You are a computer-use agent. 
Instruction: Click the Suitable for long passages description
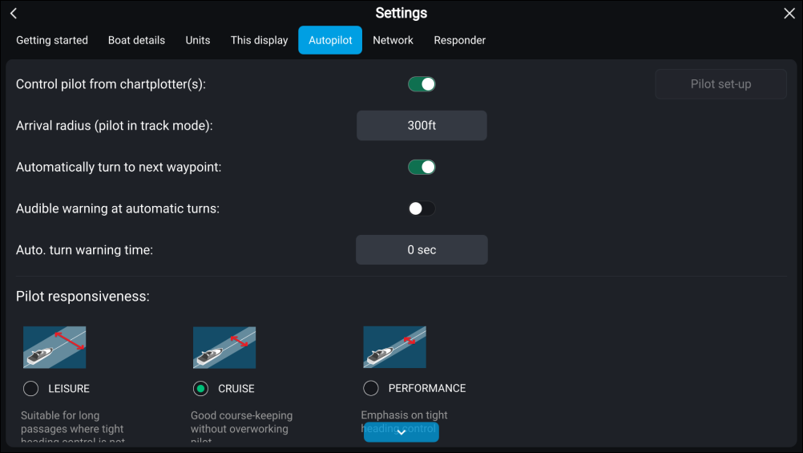click(x=72, y=427)
